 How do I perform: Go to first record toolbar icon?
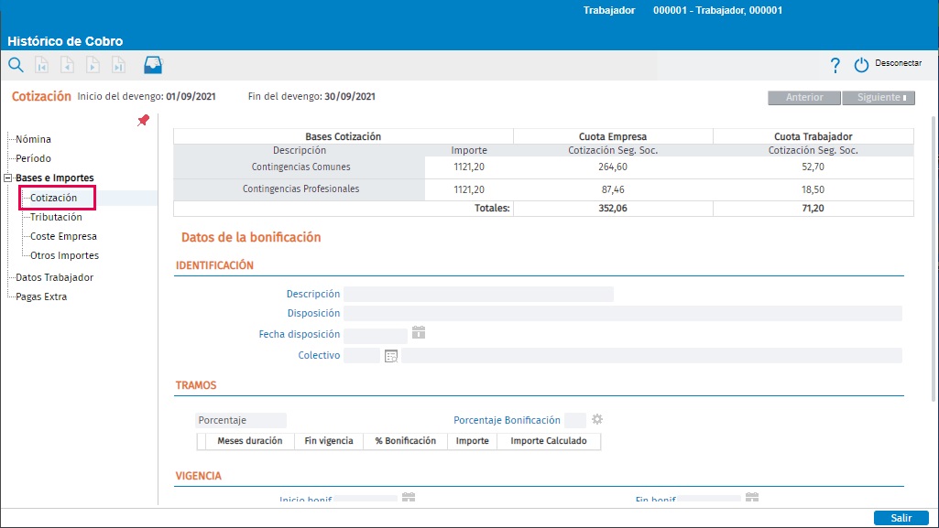click(41, 65)
